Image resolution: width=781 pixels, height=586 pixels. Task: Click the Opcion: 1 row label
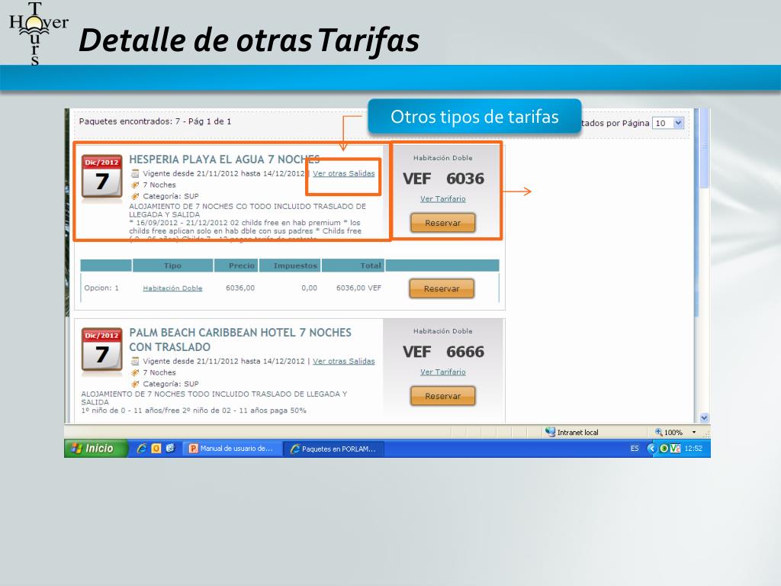coord(101,288)
